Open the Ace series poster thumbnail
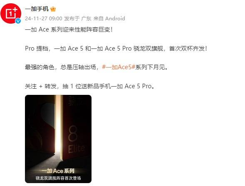Screen dimensions: 245x186 click(58, 139)
